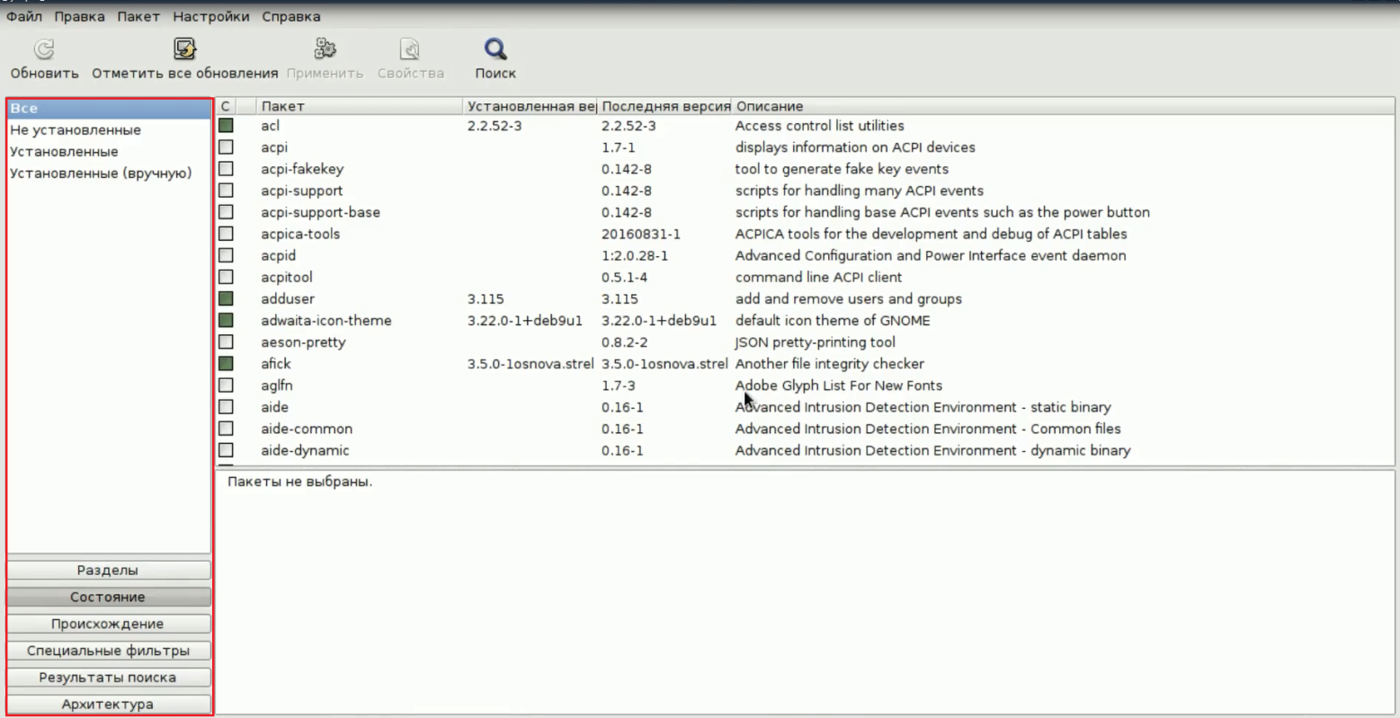Viewport: 1400px width, 718px height.
Task: Open the Пакет menu
Action: pos(138,16)
